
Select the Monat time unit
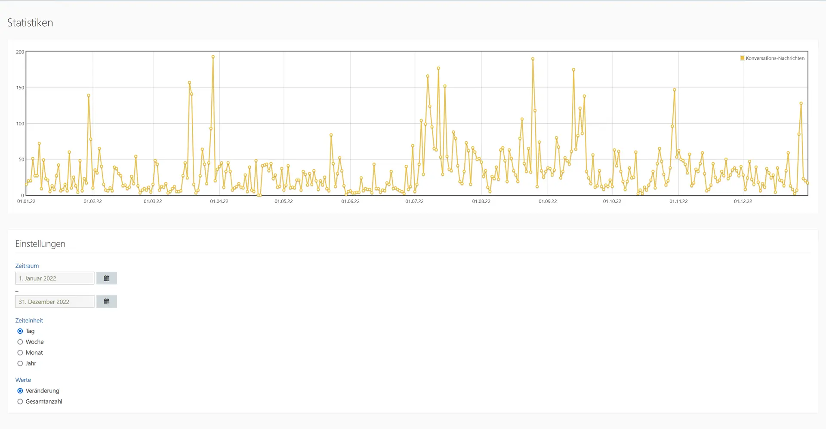tap(20, 353)
